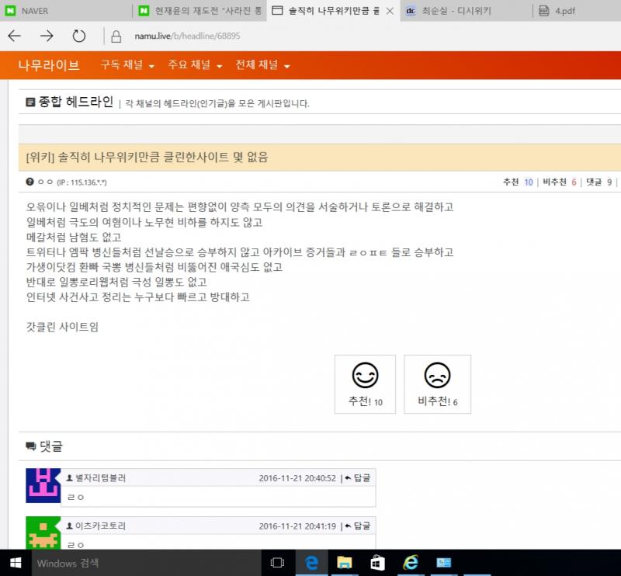The image size is (621, 576).
Task: Downvote the post with 비추천! frown button
Action: pos(437,383)
